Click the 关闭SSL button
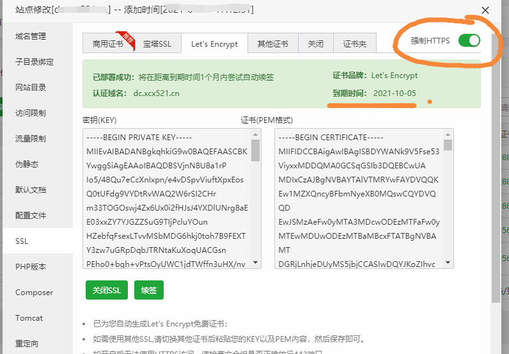 (x=107, y=290)
